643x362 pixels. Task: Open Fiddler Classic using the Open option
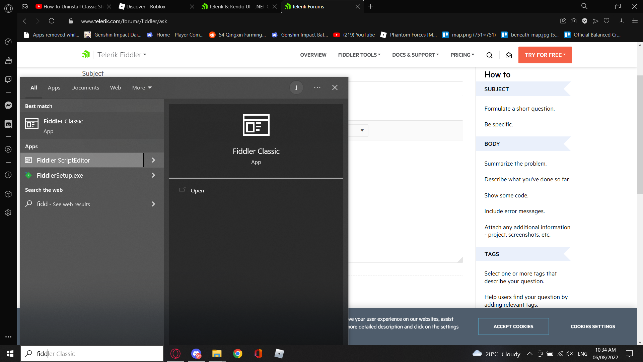tap(197, 190)
